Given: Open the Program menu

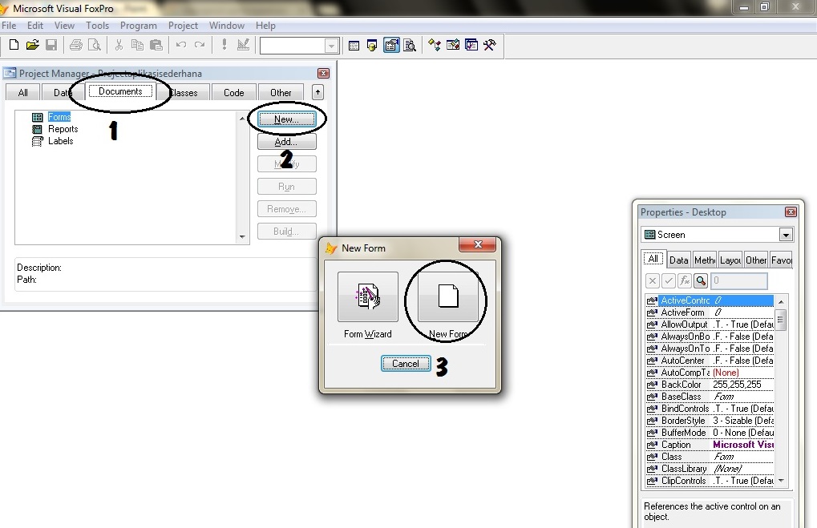Looking at the screenshot, I should (139, 26).
